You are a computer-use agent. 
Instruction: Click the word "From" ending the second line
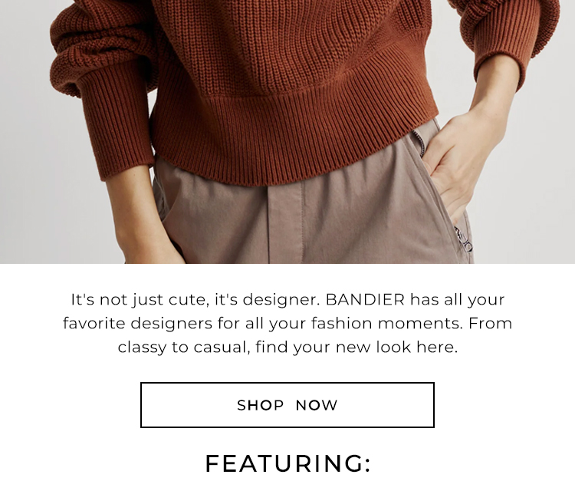[490, 323]
